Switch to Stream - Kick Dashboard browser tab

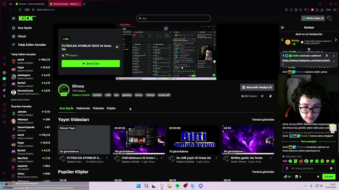pos(30,4)
